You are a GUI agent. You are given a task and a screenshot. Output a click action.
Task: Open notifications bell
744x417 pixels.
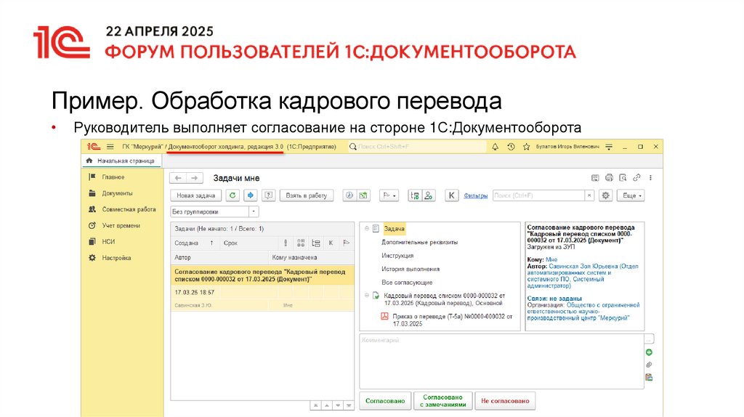click(495, 147)
